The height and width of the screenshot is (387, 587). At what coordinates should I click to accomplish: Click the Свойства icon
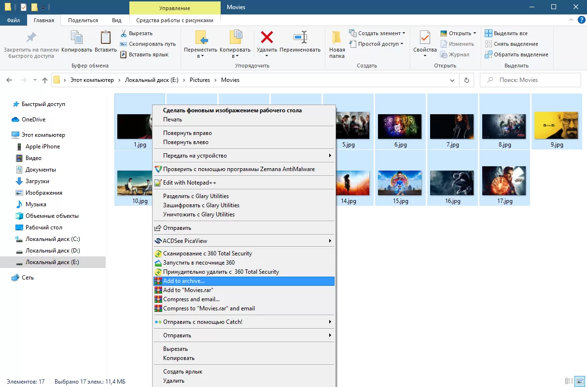pyautogui.click(x=425, y=38)
